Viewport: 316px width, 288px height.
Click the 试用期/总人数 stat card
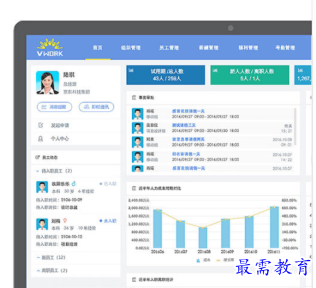[166, 75]
